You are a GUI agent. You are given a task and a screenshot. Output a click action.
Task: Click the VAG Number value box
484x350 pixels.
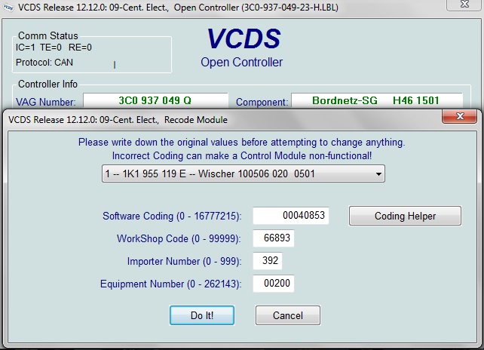(155, 100)
